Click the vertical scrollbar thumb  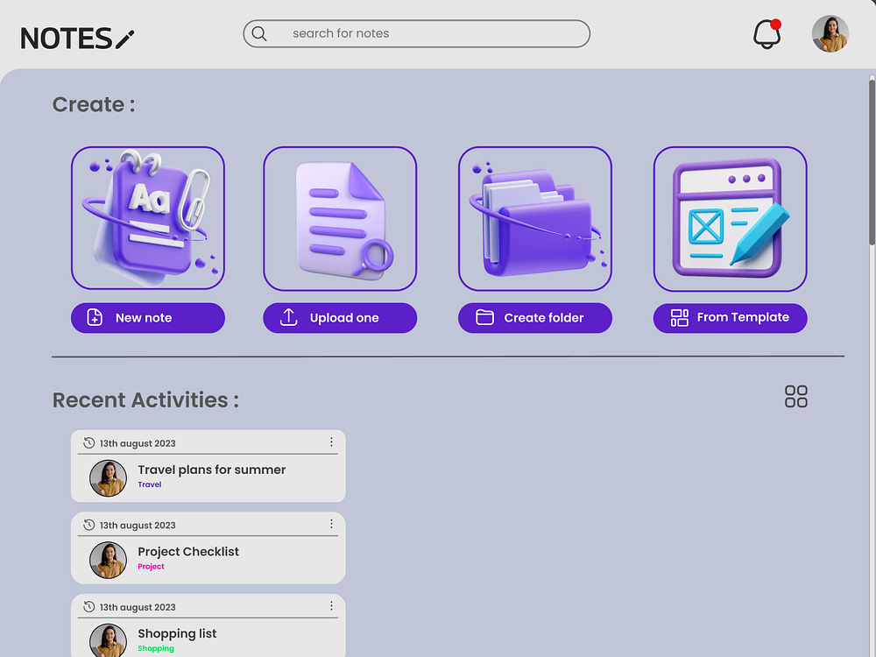pos(872,162)
